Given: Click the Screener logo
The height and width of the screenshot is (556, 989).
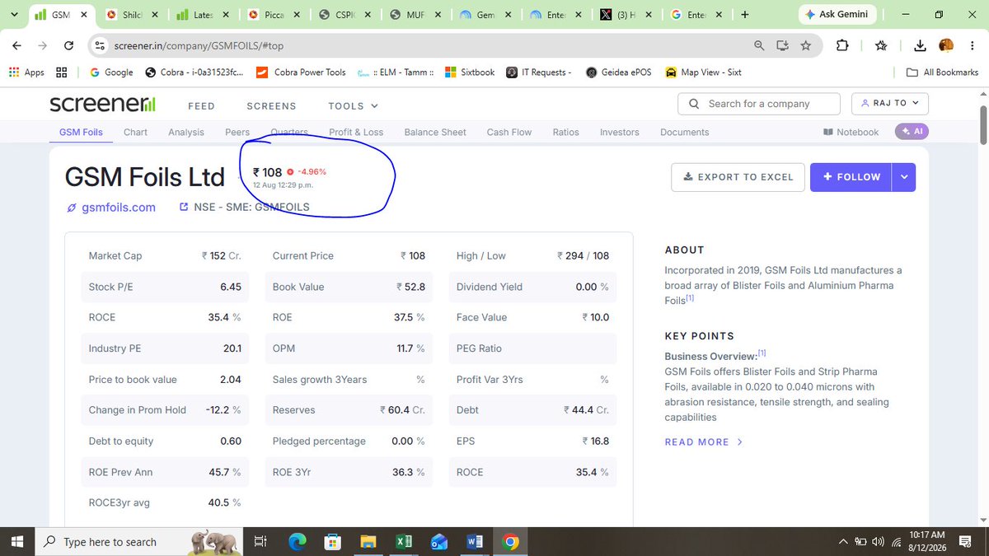Looking at the screenshot, I should 102,105.
